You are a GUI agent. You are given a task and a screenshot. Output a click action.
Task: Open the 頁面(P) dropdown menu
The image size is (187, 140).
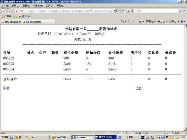click(151, 22)
